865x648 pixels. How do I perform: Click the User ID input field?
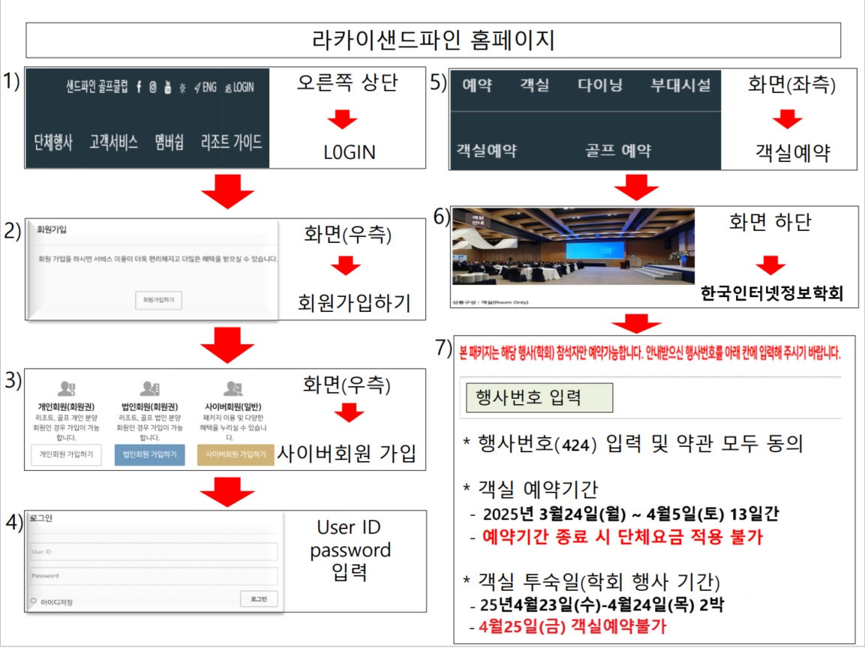pyautogui.click(x=154, y=551)
